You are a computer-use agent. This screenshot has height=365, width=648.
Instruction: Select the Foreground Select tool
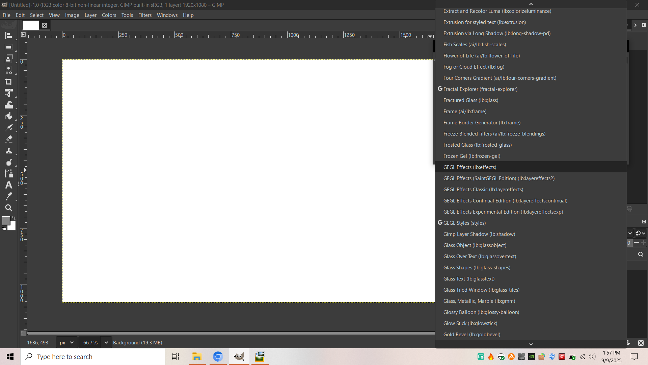(x=9, y=59)
